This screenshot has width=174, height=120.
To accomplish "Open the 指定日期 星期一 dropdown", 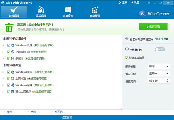I will (159, 74).
